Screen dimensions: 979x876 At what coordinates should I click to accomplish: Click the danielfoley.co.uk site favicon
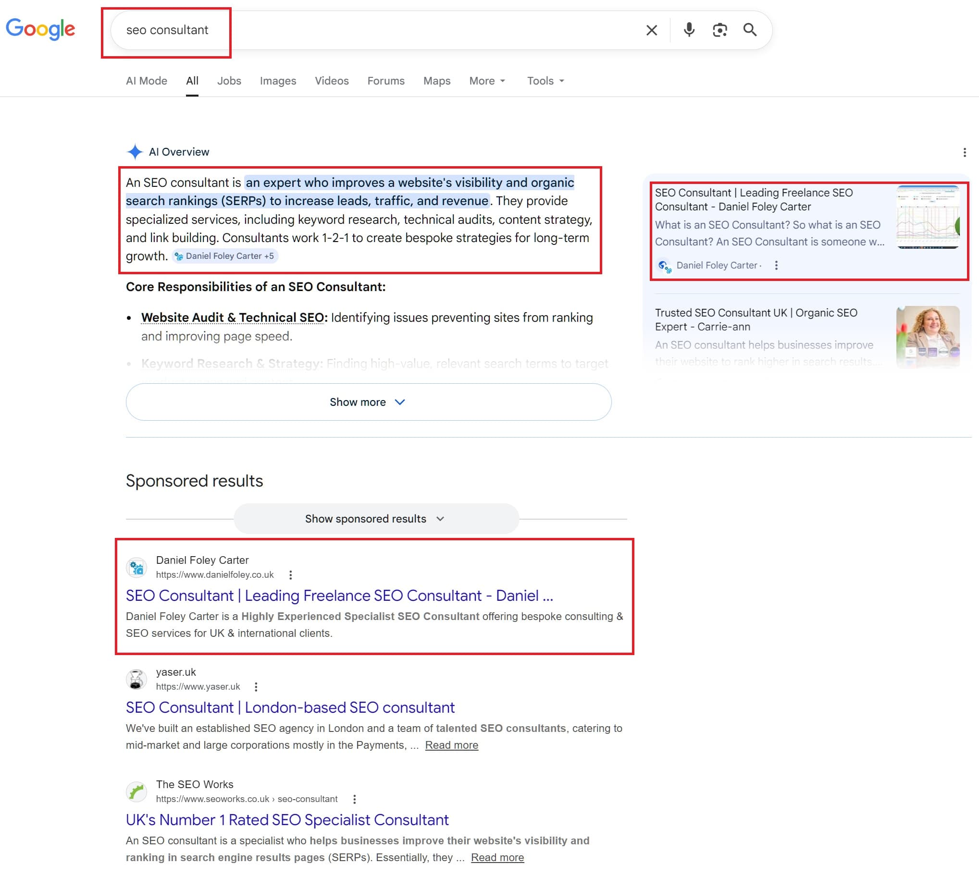pos(136,567)
